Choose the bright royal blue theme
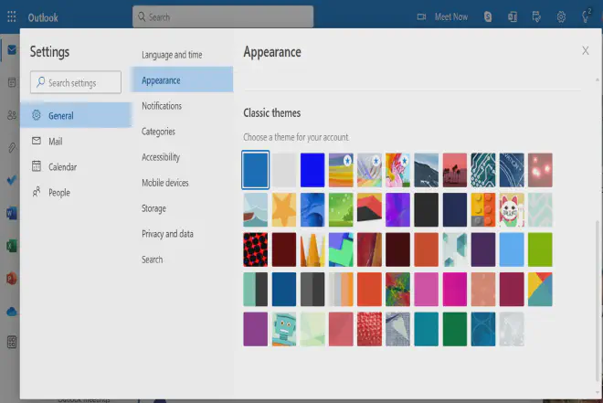Viewport: 603px width, 403px height. pos(312,170)
